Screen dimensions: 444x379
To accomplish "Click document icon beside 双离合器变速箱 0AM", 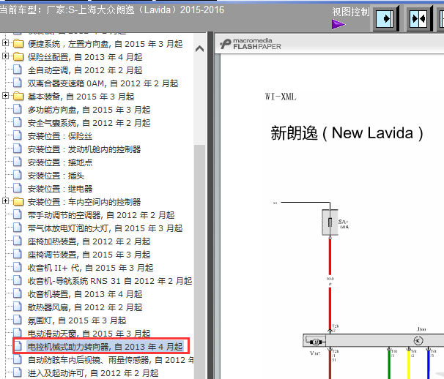I will point(18,83).
